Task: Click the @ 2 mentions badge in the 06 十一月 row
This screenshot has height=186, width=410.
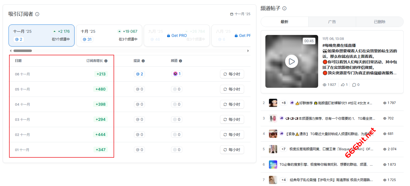Action: (139, 74)
